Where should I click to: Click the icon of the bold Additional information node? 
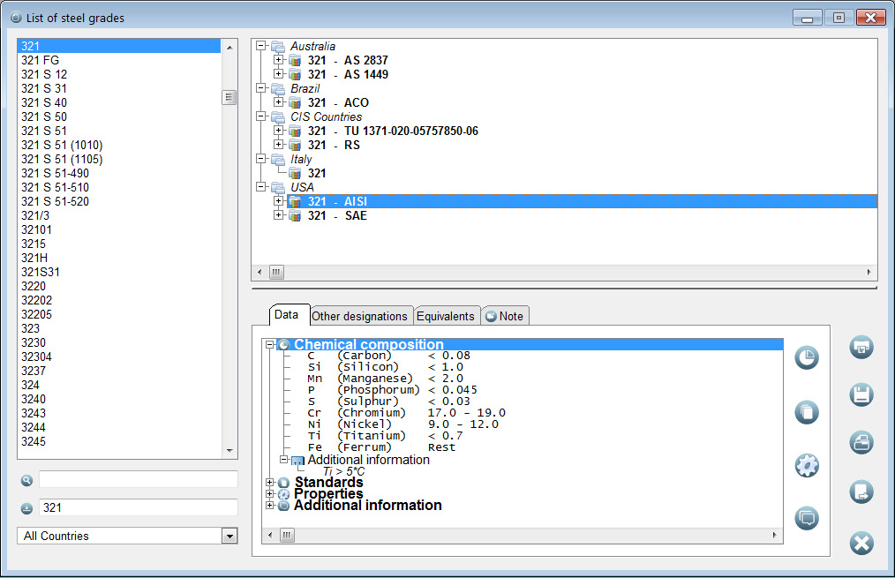coord(283,506)
